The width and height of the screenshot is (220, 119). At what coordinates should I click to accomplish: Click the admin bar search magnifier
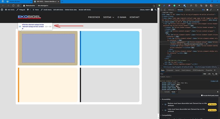point(156,10)
